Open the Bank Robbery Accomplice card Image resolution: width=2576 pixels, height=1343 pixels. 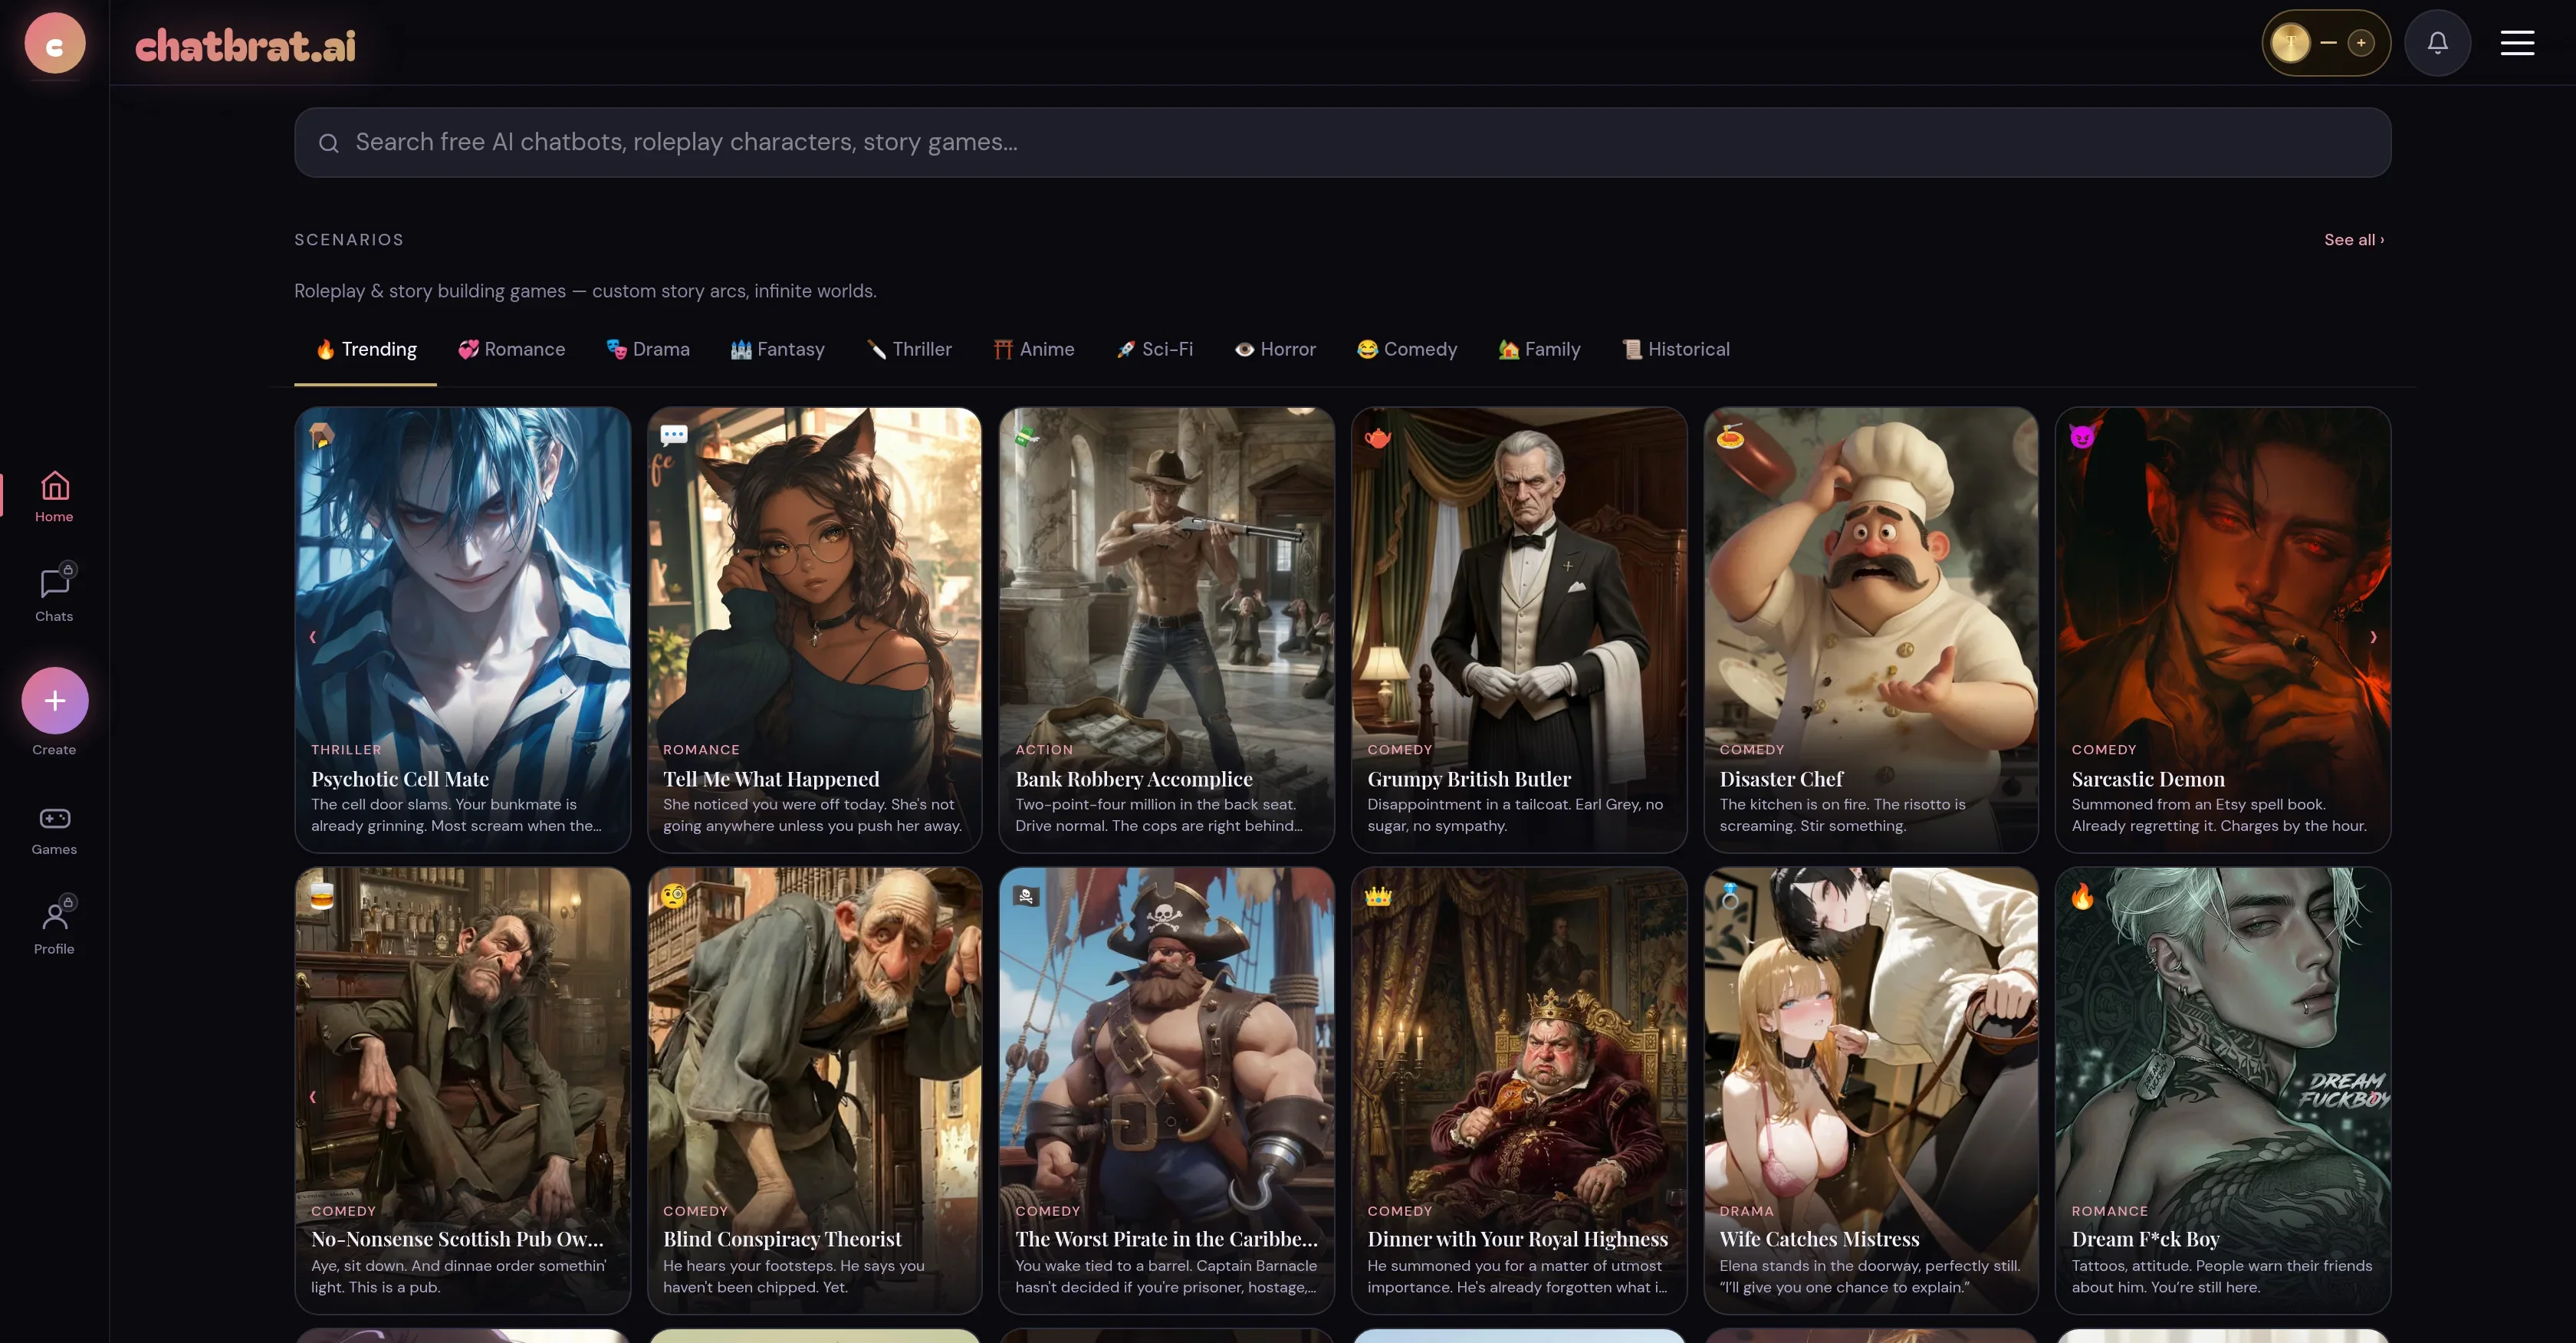pyautogui.click(x=1166, y=630)
